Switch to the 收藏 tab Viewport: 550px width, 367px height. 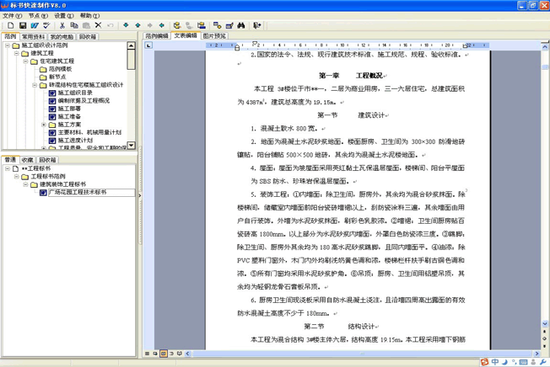(27, 160)
